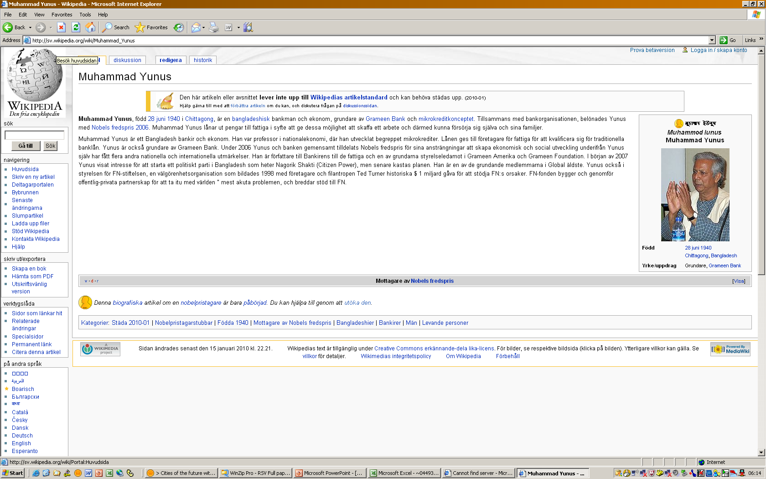Viewport: 766px width, 479px height.
Task: Launch PowerPoint from the Quick Launch bar
Action: click(x=99, y=473)
